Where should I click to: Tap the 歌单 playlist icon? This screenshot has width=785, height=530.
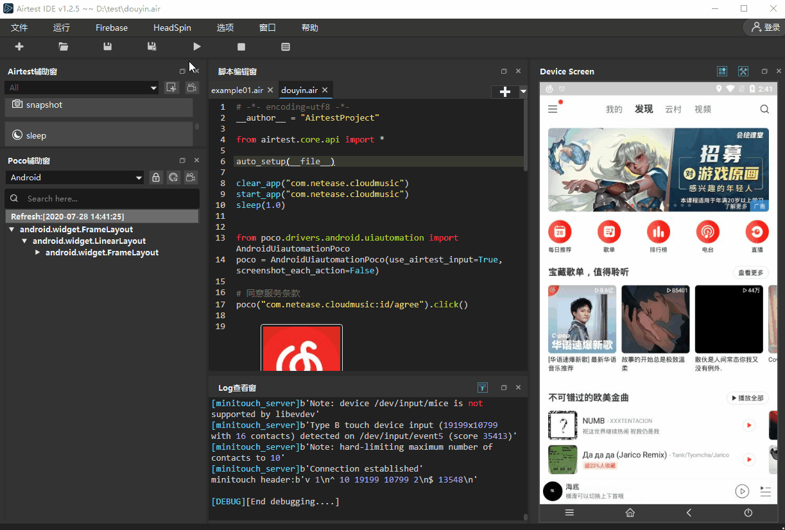coord(609,232)
